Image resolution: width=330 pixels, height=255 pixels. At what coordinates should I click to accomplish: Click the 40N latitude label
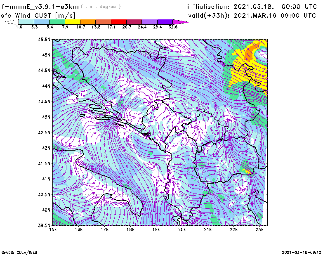(46, 210)
